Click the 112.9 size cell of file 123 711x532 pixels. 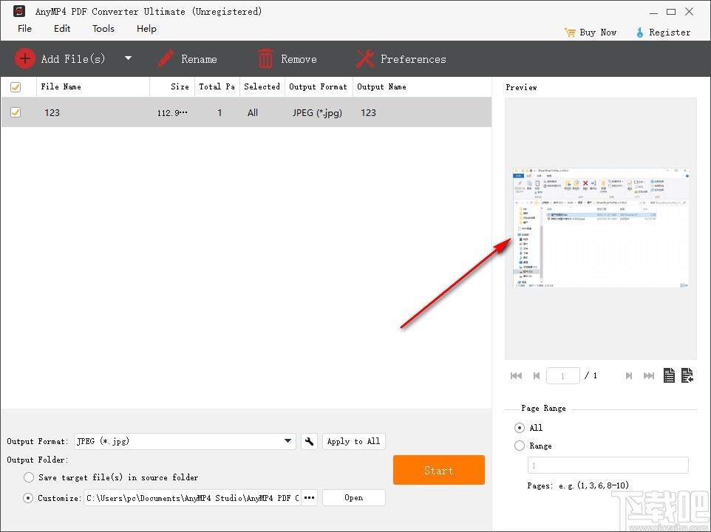click(172, 113)
